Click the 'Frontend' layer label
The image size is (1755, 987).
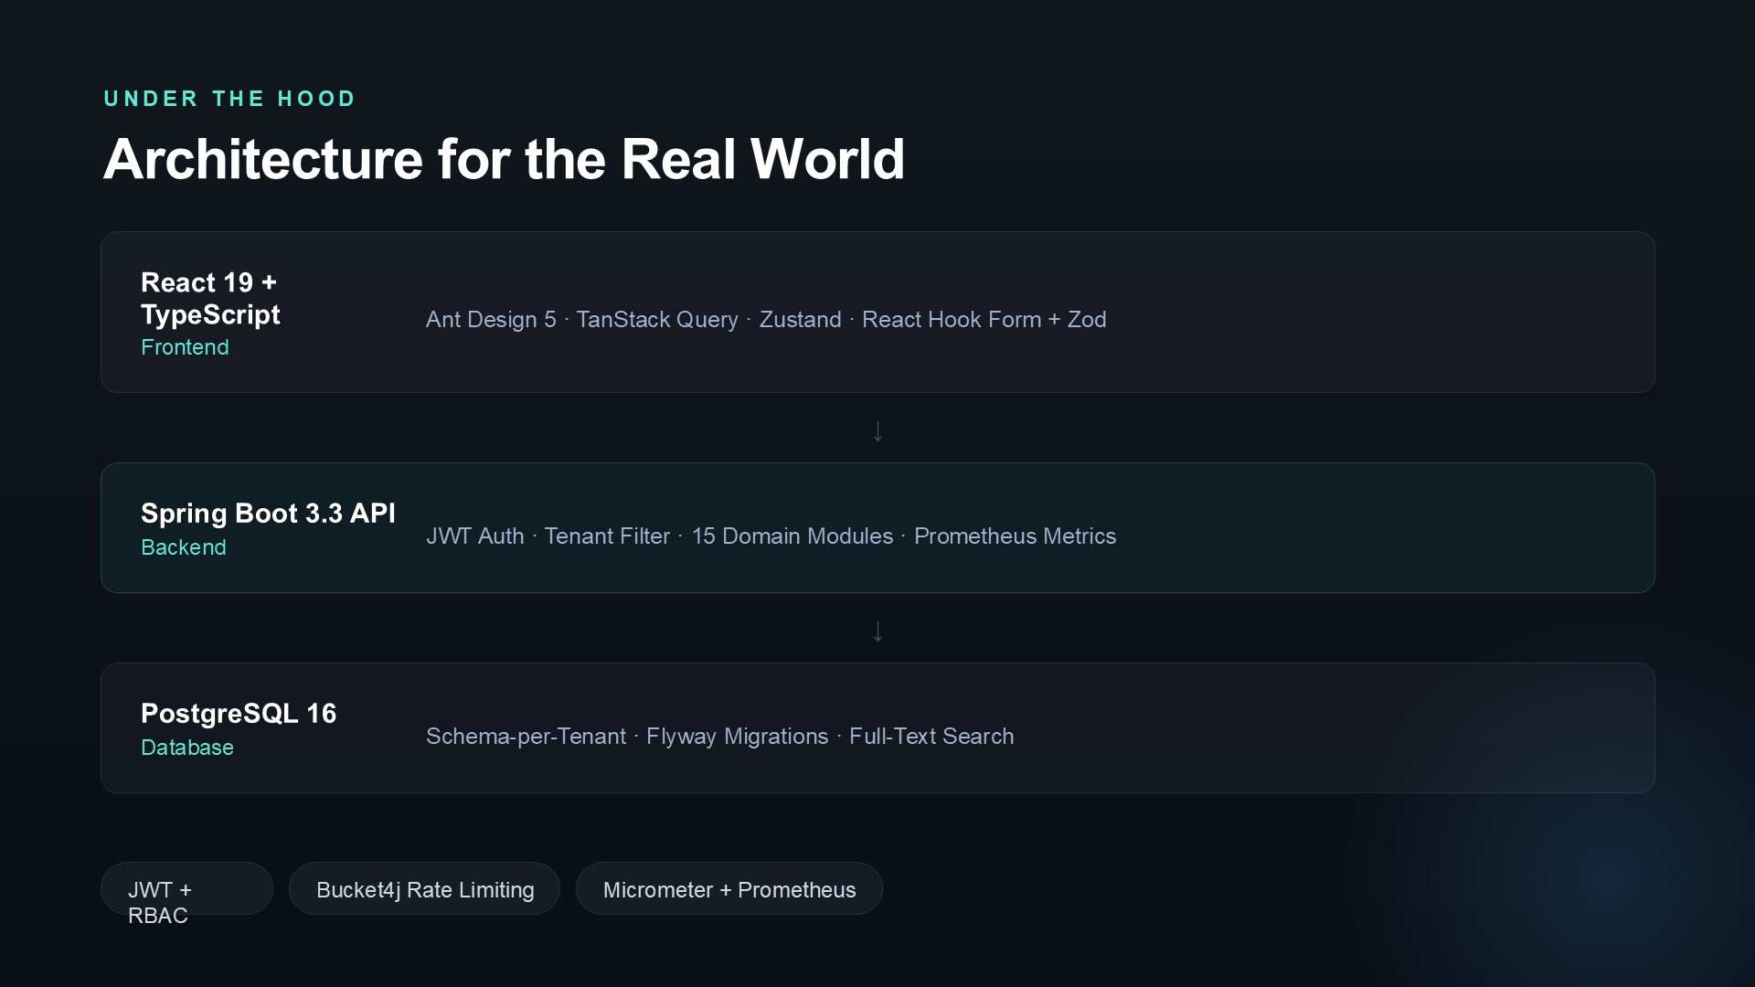click(185, 347)
